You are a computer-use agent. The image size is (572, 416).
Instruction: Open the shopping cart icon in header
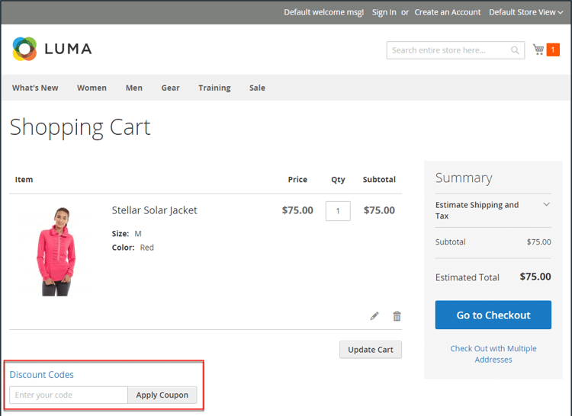tap(538, 50)
